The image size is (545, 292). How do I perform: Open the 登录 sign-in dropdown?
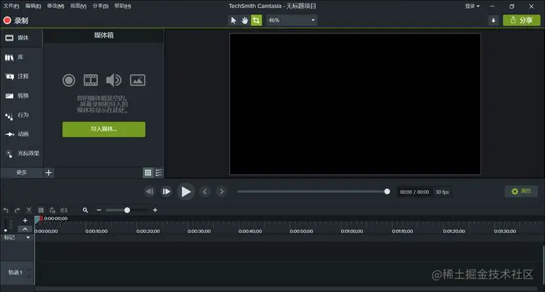point(472,6)
